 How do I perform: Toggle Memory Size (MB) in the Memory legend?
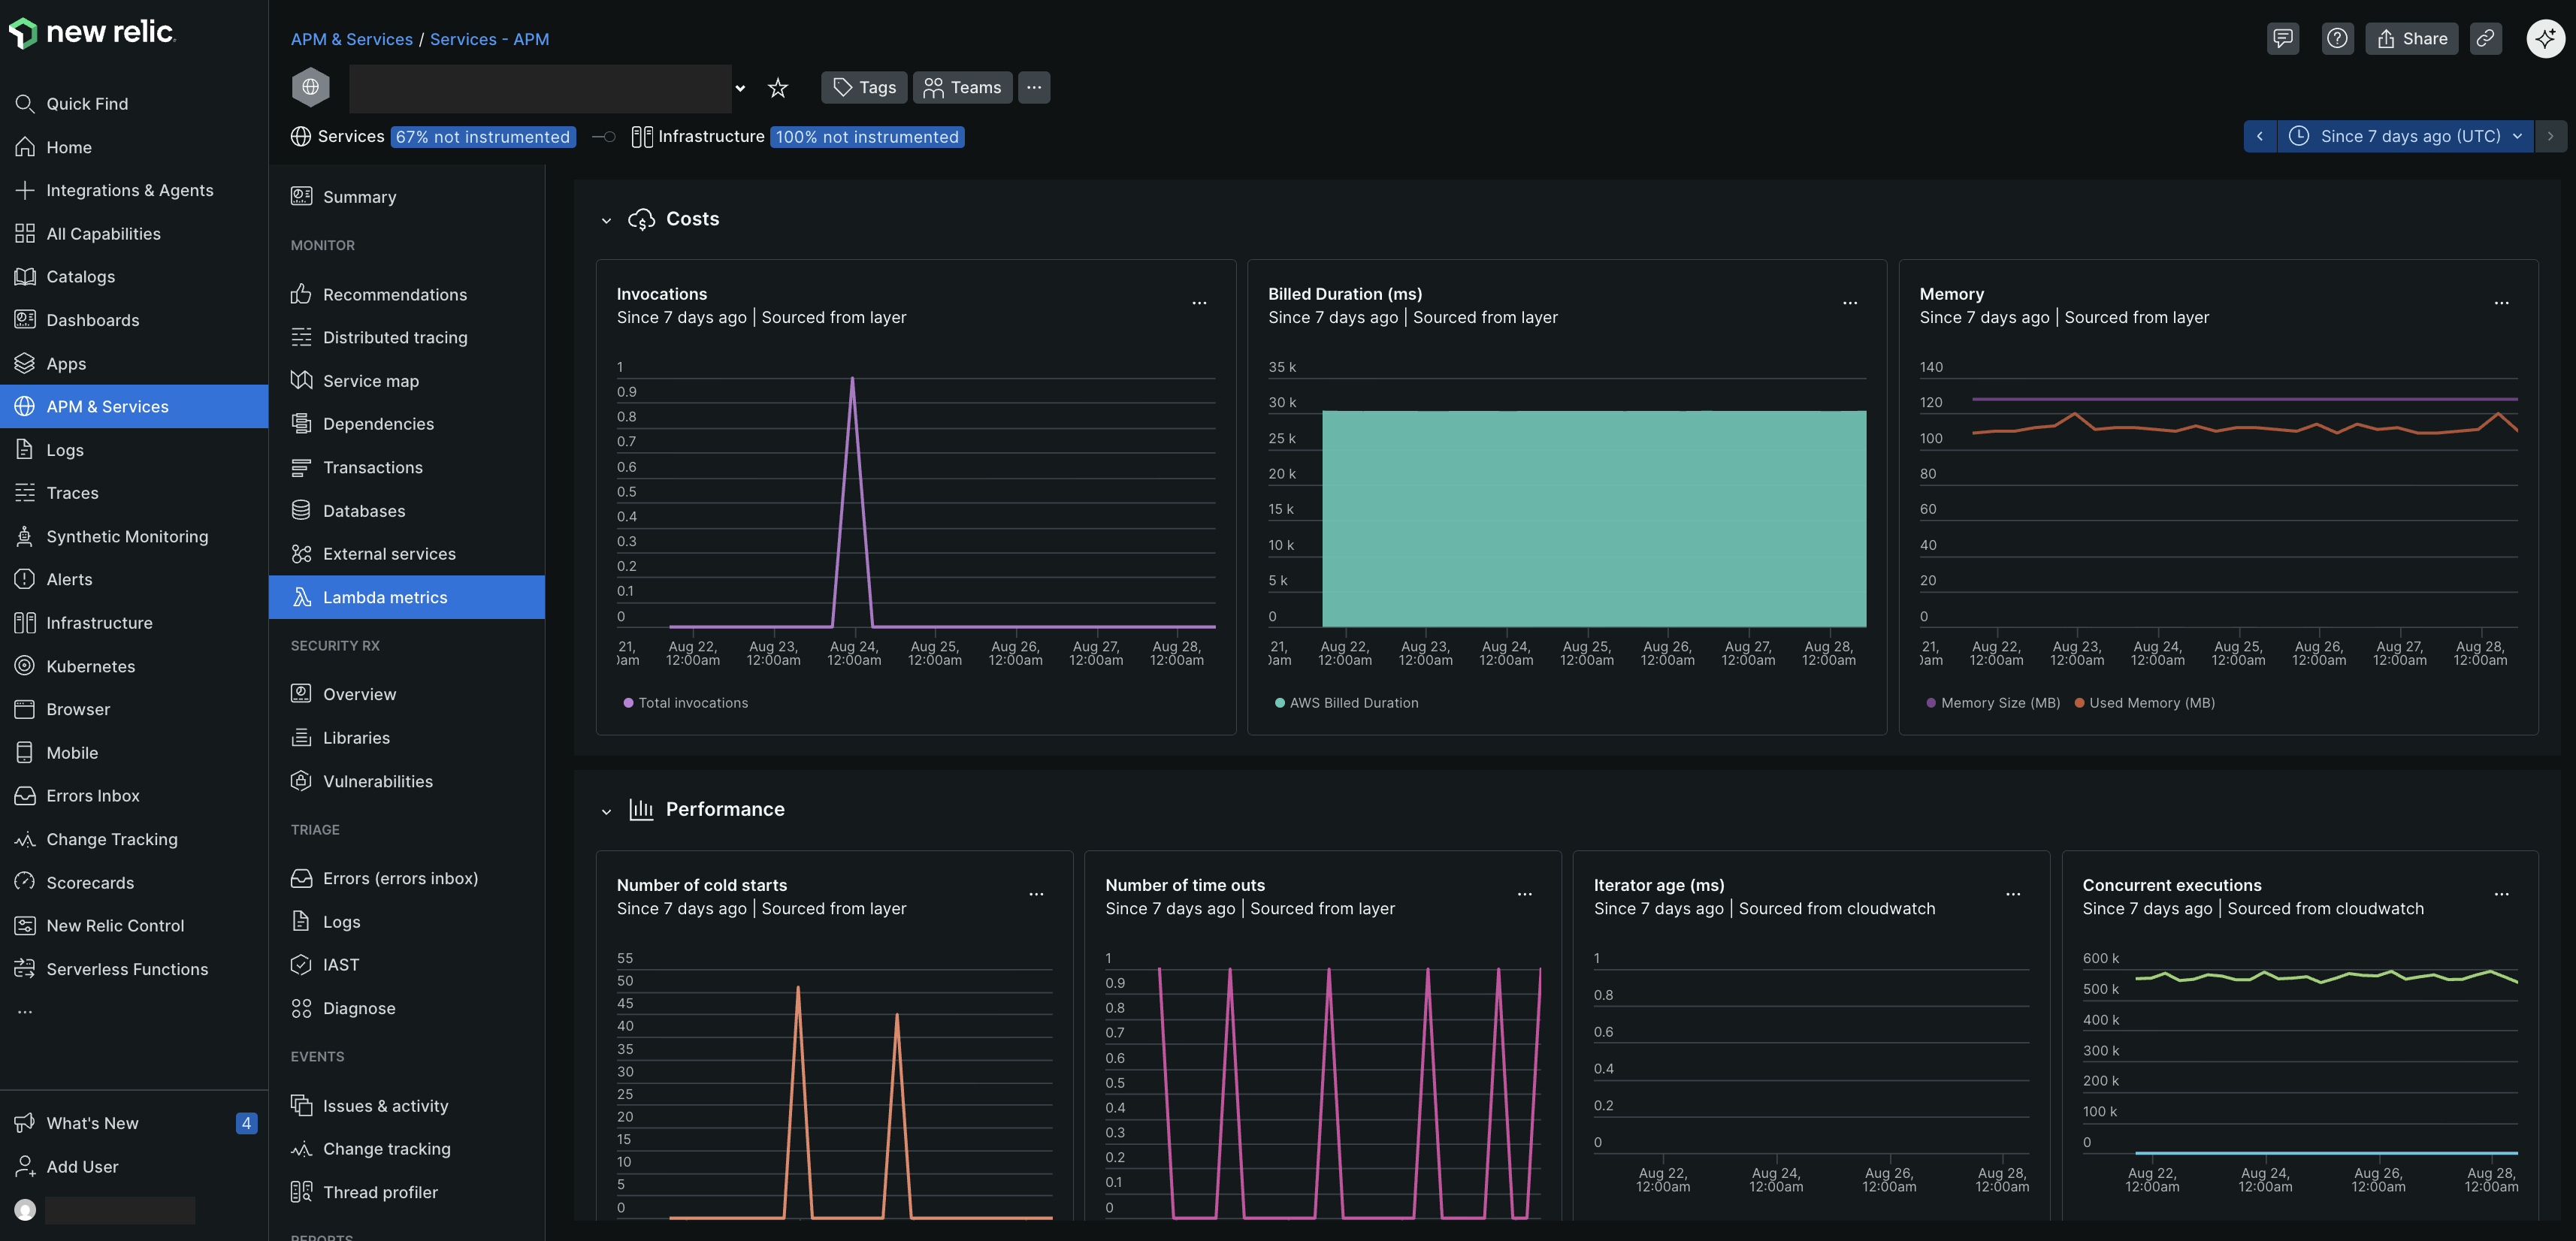click(1993, 703)
